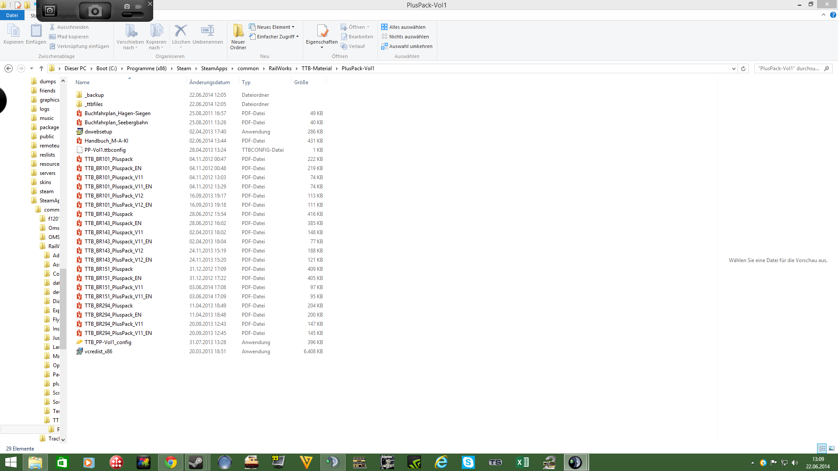Switch to large icons view toggle
This screenshot has width=838, height=471.
(831, 448)
